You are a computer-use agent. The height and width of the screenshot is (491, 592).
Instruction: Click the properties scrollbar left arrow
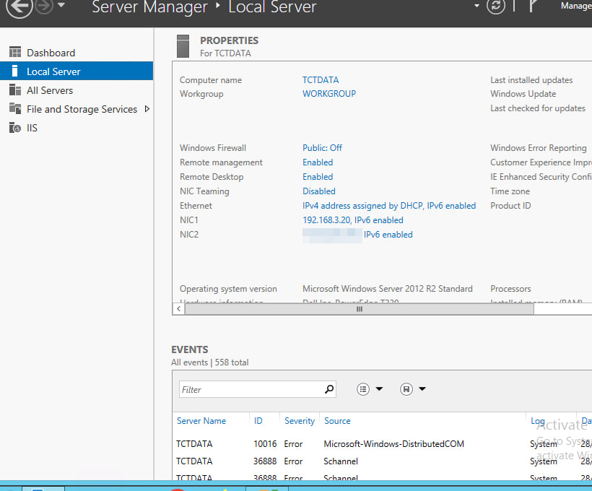click(178, 308)
